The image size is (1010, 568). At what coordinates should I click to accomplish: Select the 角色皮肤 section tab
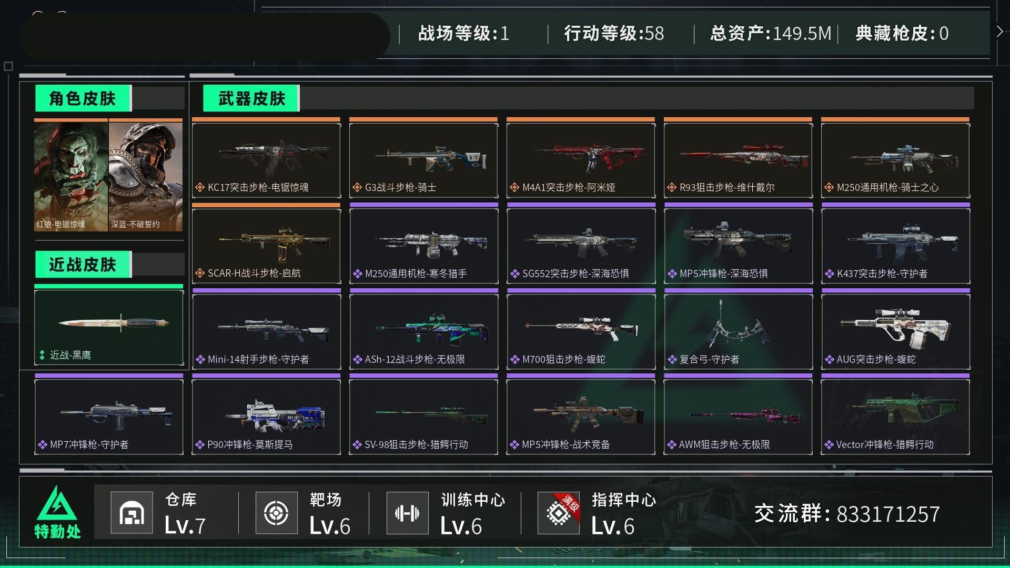click(x=83, y=98)
